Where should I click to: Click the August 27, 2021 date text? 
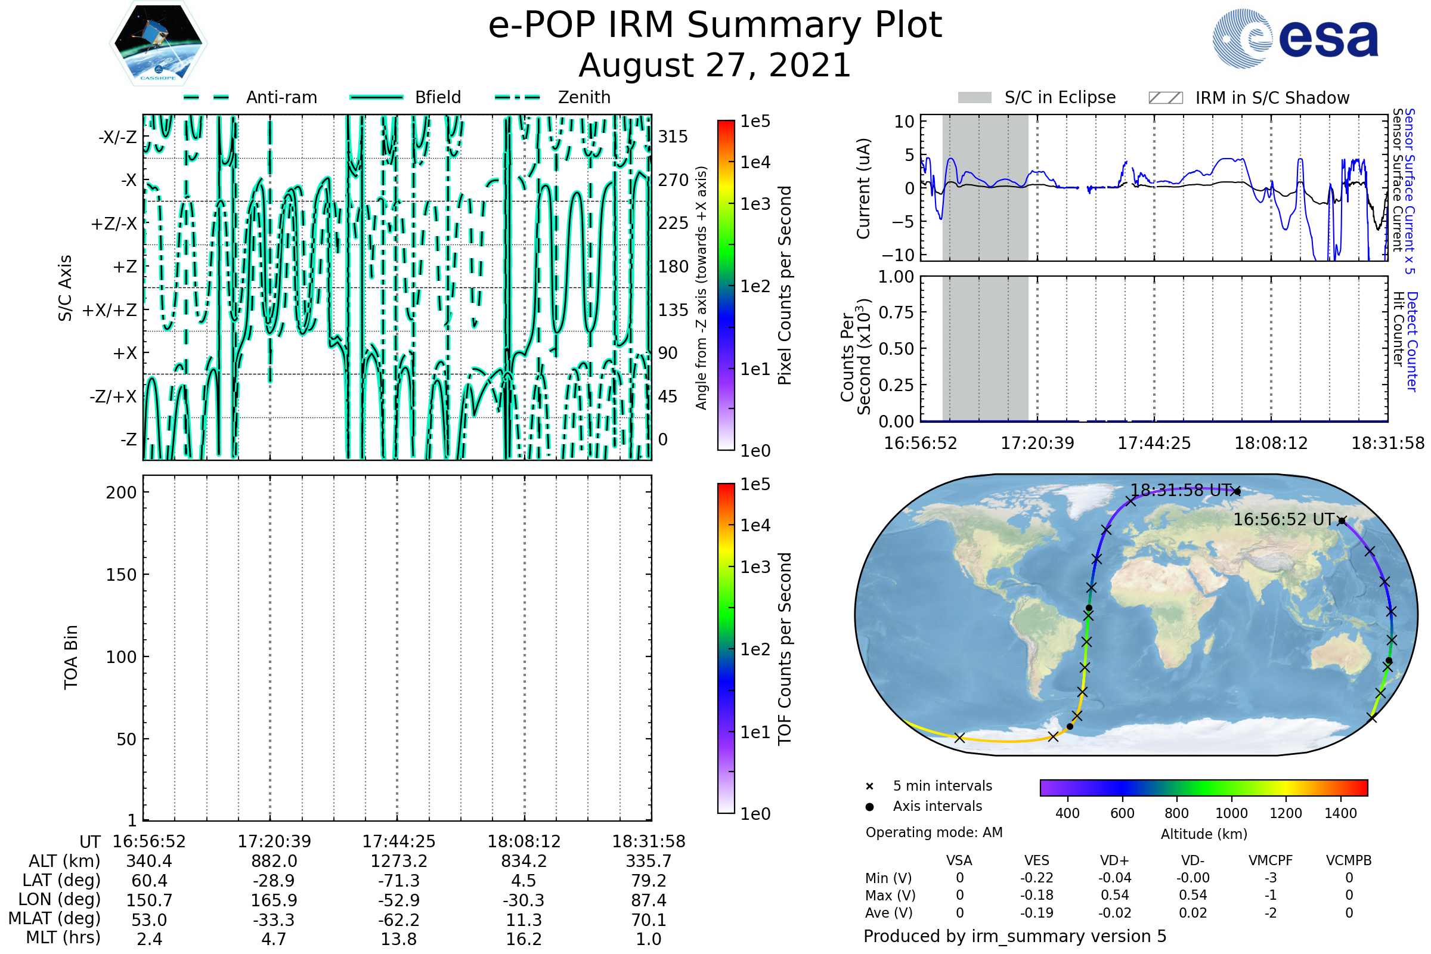pyautogui.click(x=715, y=66)
